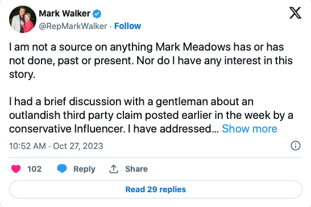Image resolution: width=311 pixels, height=207 pixels.
Task: Click the 102 likes count
Action: click(34, 169)
